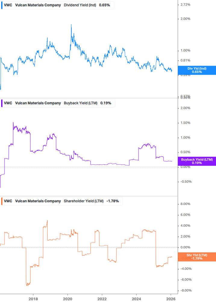Click Vulcan Materials Company in the Buyback Yield legend

pos(38,103)
